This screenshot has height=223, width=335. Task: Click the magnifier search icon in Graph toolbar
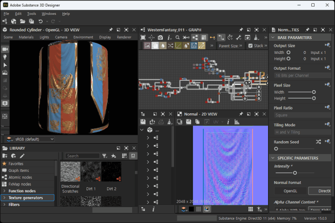tap(177, 38)
